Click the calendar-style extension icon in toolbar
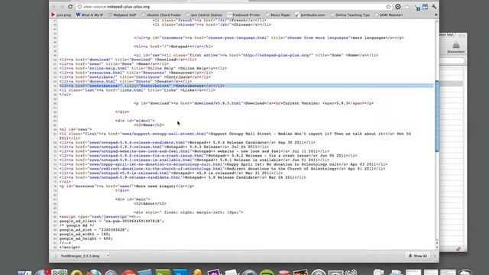 425,7
